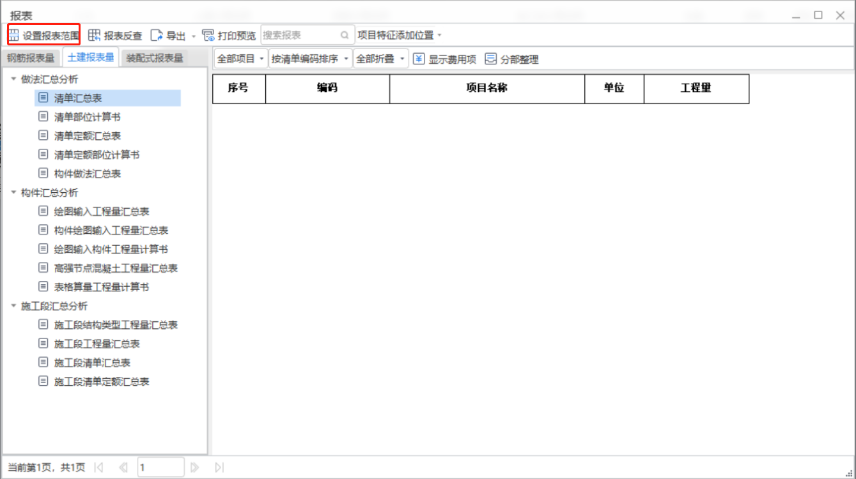
Task: Select 构件做法汇总表 in the tree
Action: pos(88,173)
